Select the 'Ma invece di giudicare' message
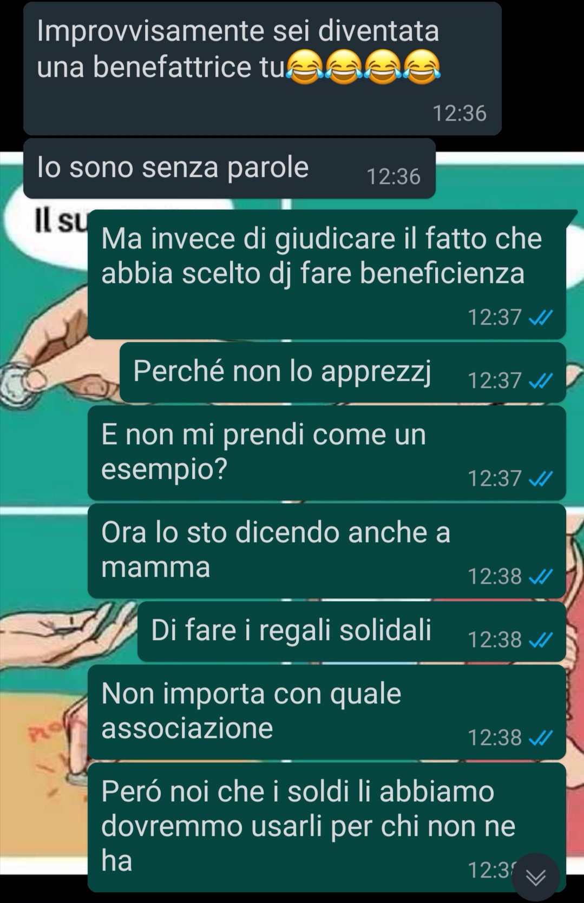 click(x=327, y=274)
